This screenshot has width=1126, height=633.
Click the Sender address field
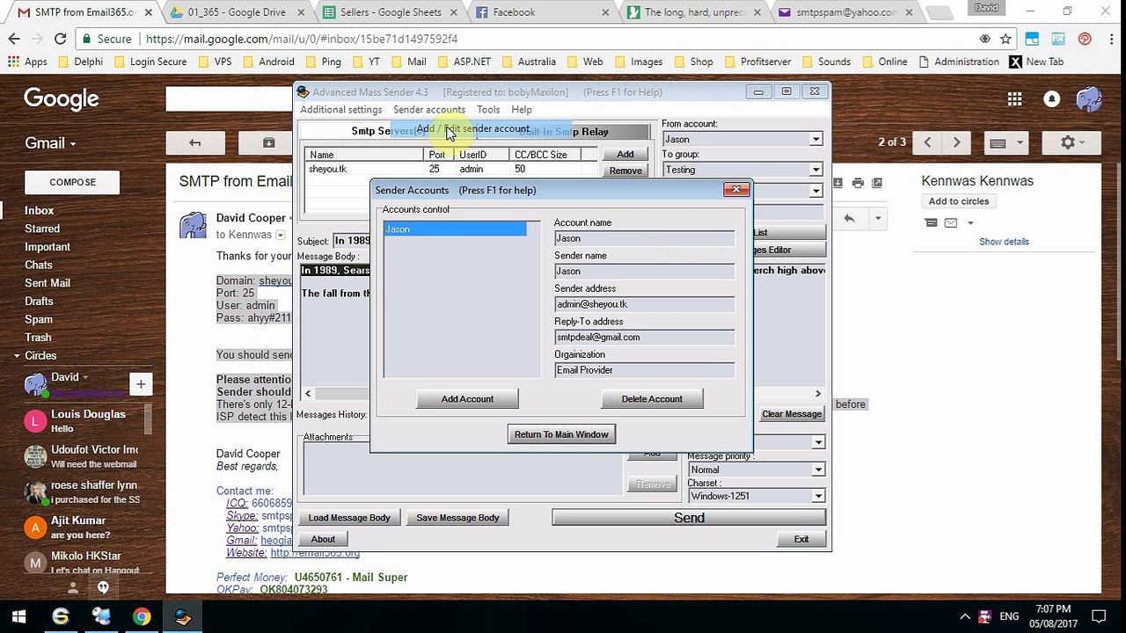click(x=645, y=304)
